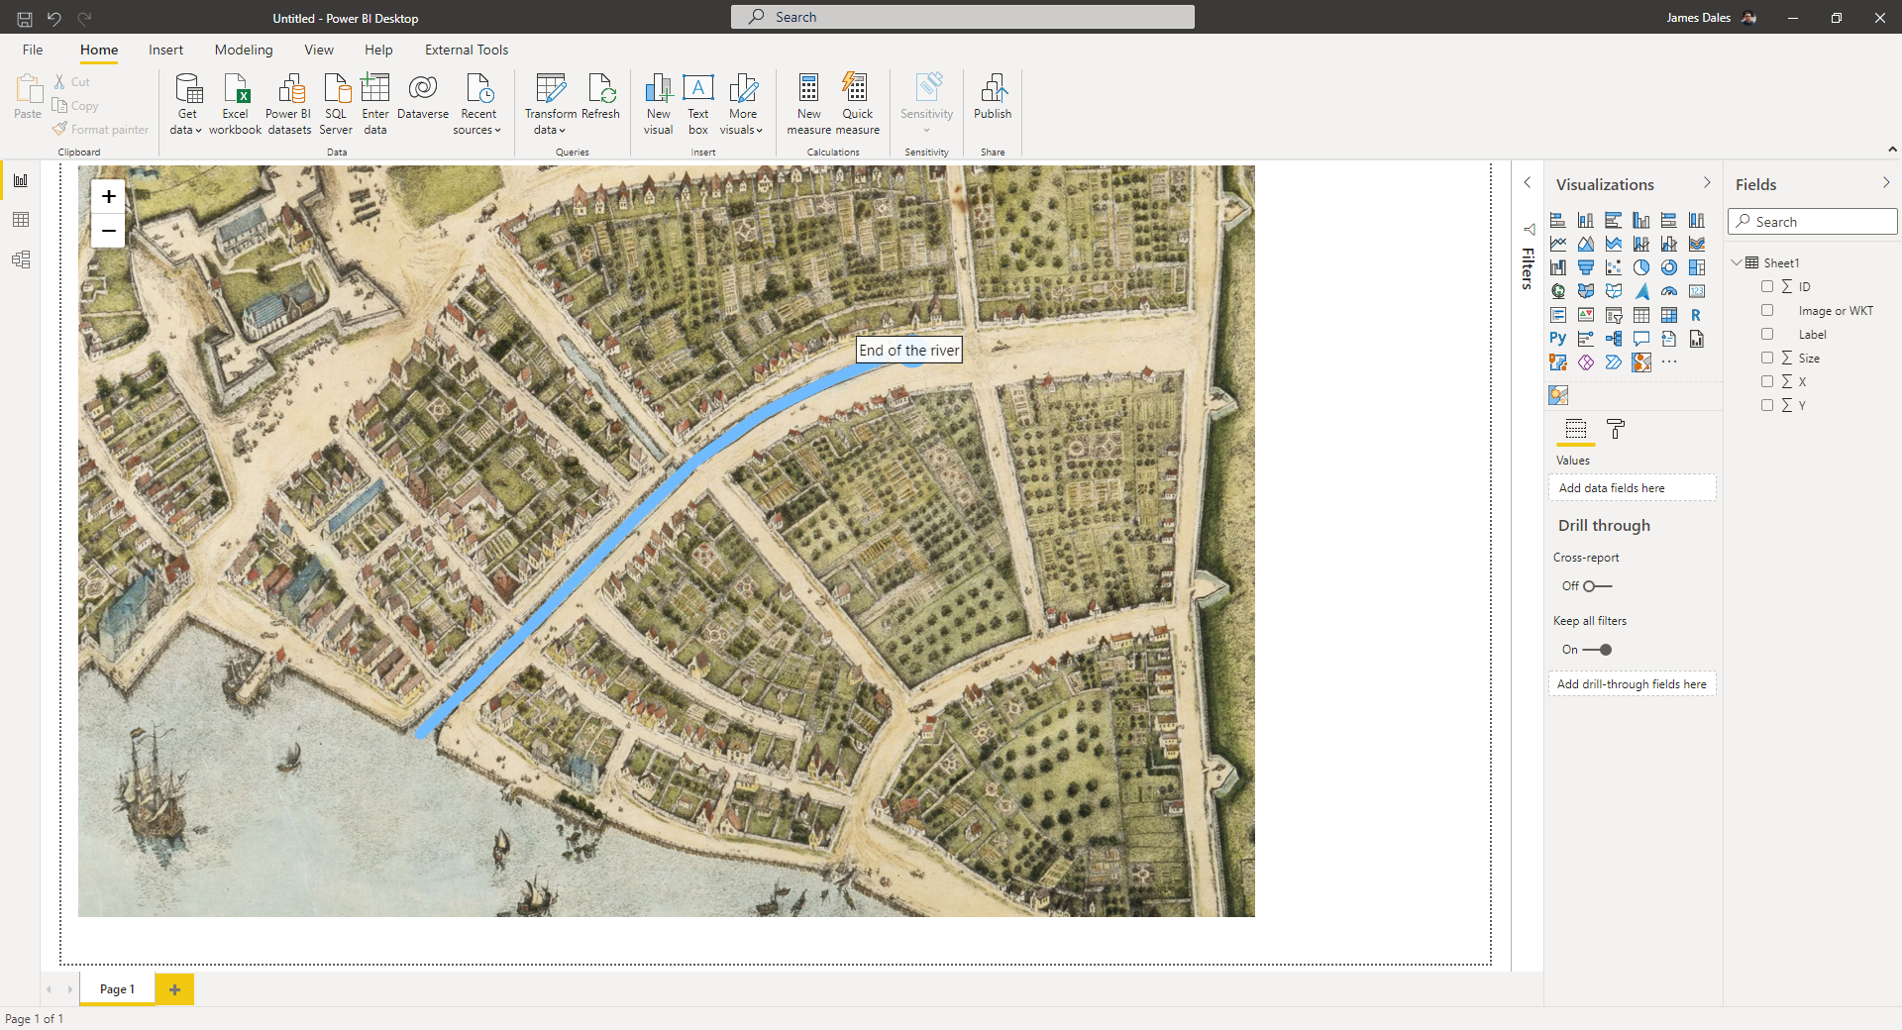Viewport: 1902px width, 1030px height.
Task: Select the Table visual
Action: click(x=1641, y=315)
